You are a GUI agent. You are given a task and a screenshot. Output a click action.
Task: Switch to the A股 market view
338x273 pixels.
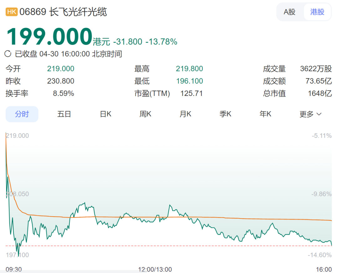pyautogui.click(x=289, y=12)
